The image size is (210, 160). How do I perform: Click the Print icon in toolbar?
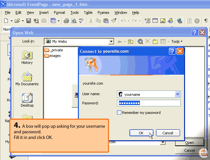tap(66, 21)
